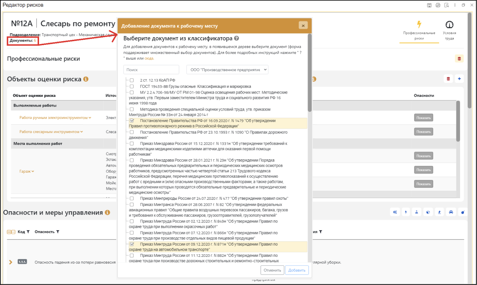Click the risk objects table scrollbar thumb
477x285 pixels.
click(458, 121)
